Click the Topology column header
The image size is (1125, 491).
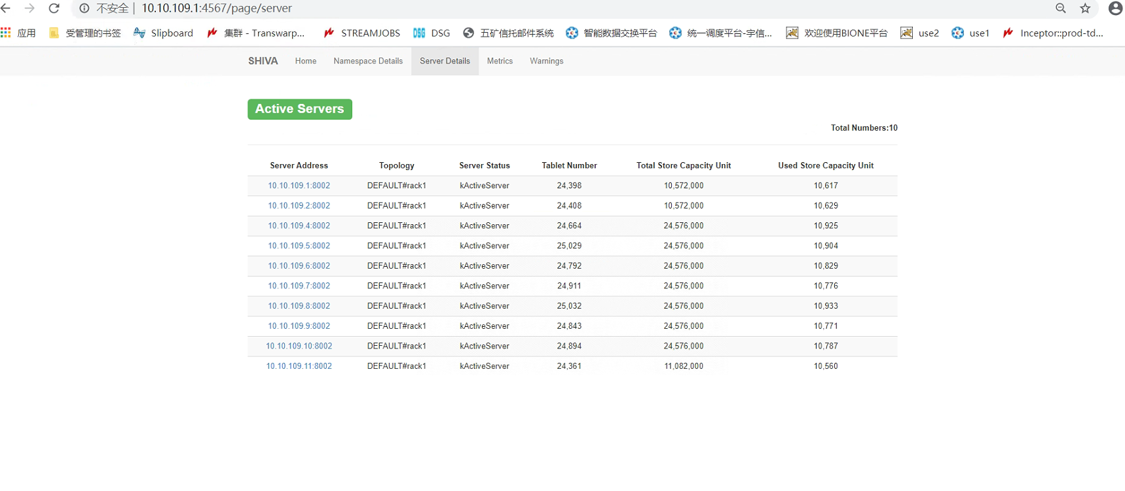coord(397,165)
